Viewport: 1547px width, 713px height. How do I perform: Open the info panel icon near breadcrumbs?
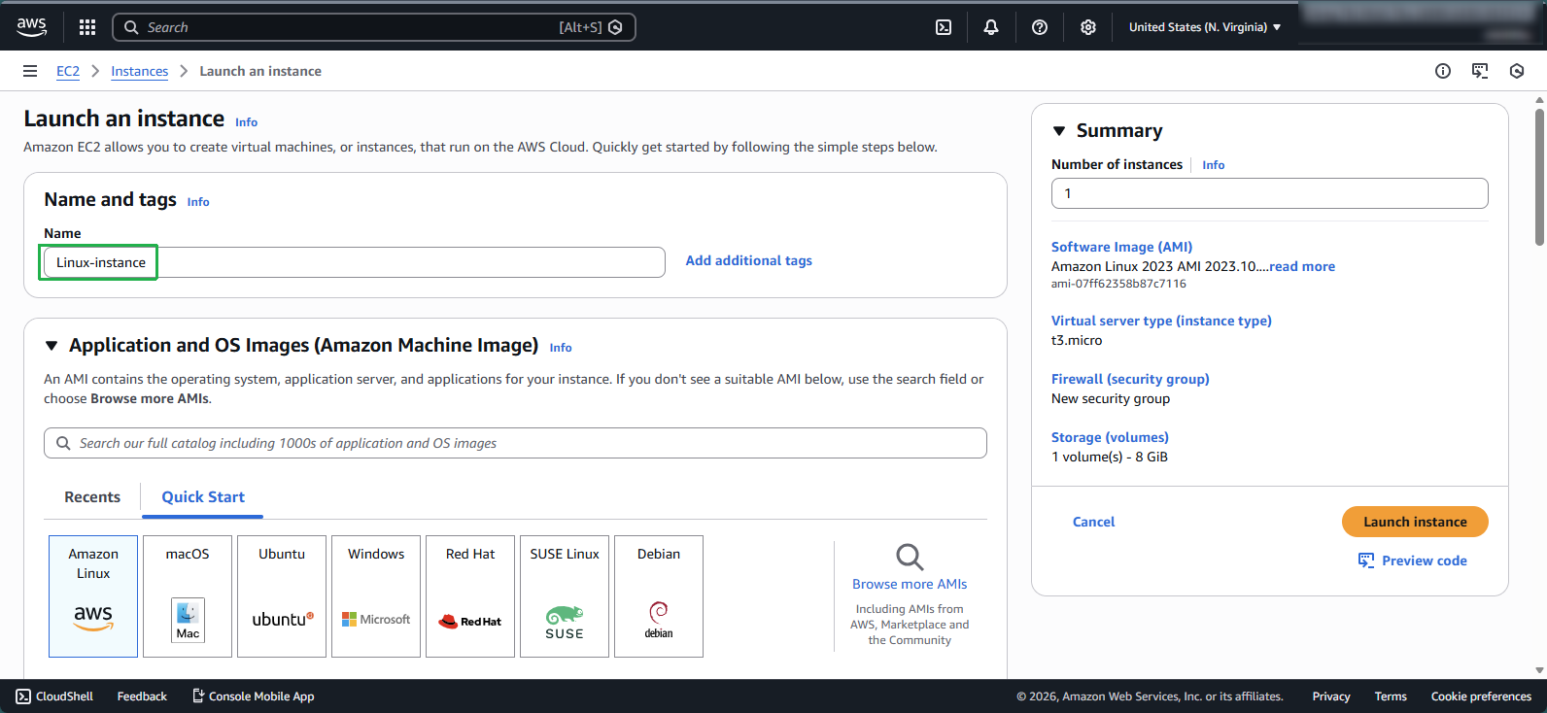coord(1442,71)
